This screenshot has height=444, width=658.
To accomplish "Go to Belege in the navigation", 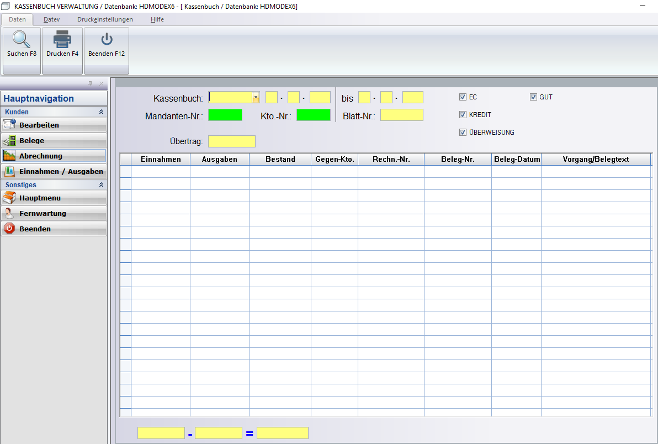I will pos(54,140).
